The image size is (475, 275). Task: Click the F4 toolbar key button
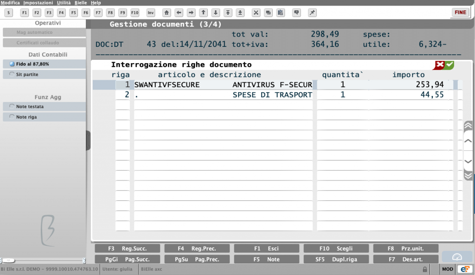pyautogui.click(x=61, y=13)
